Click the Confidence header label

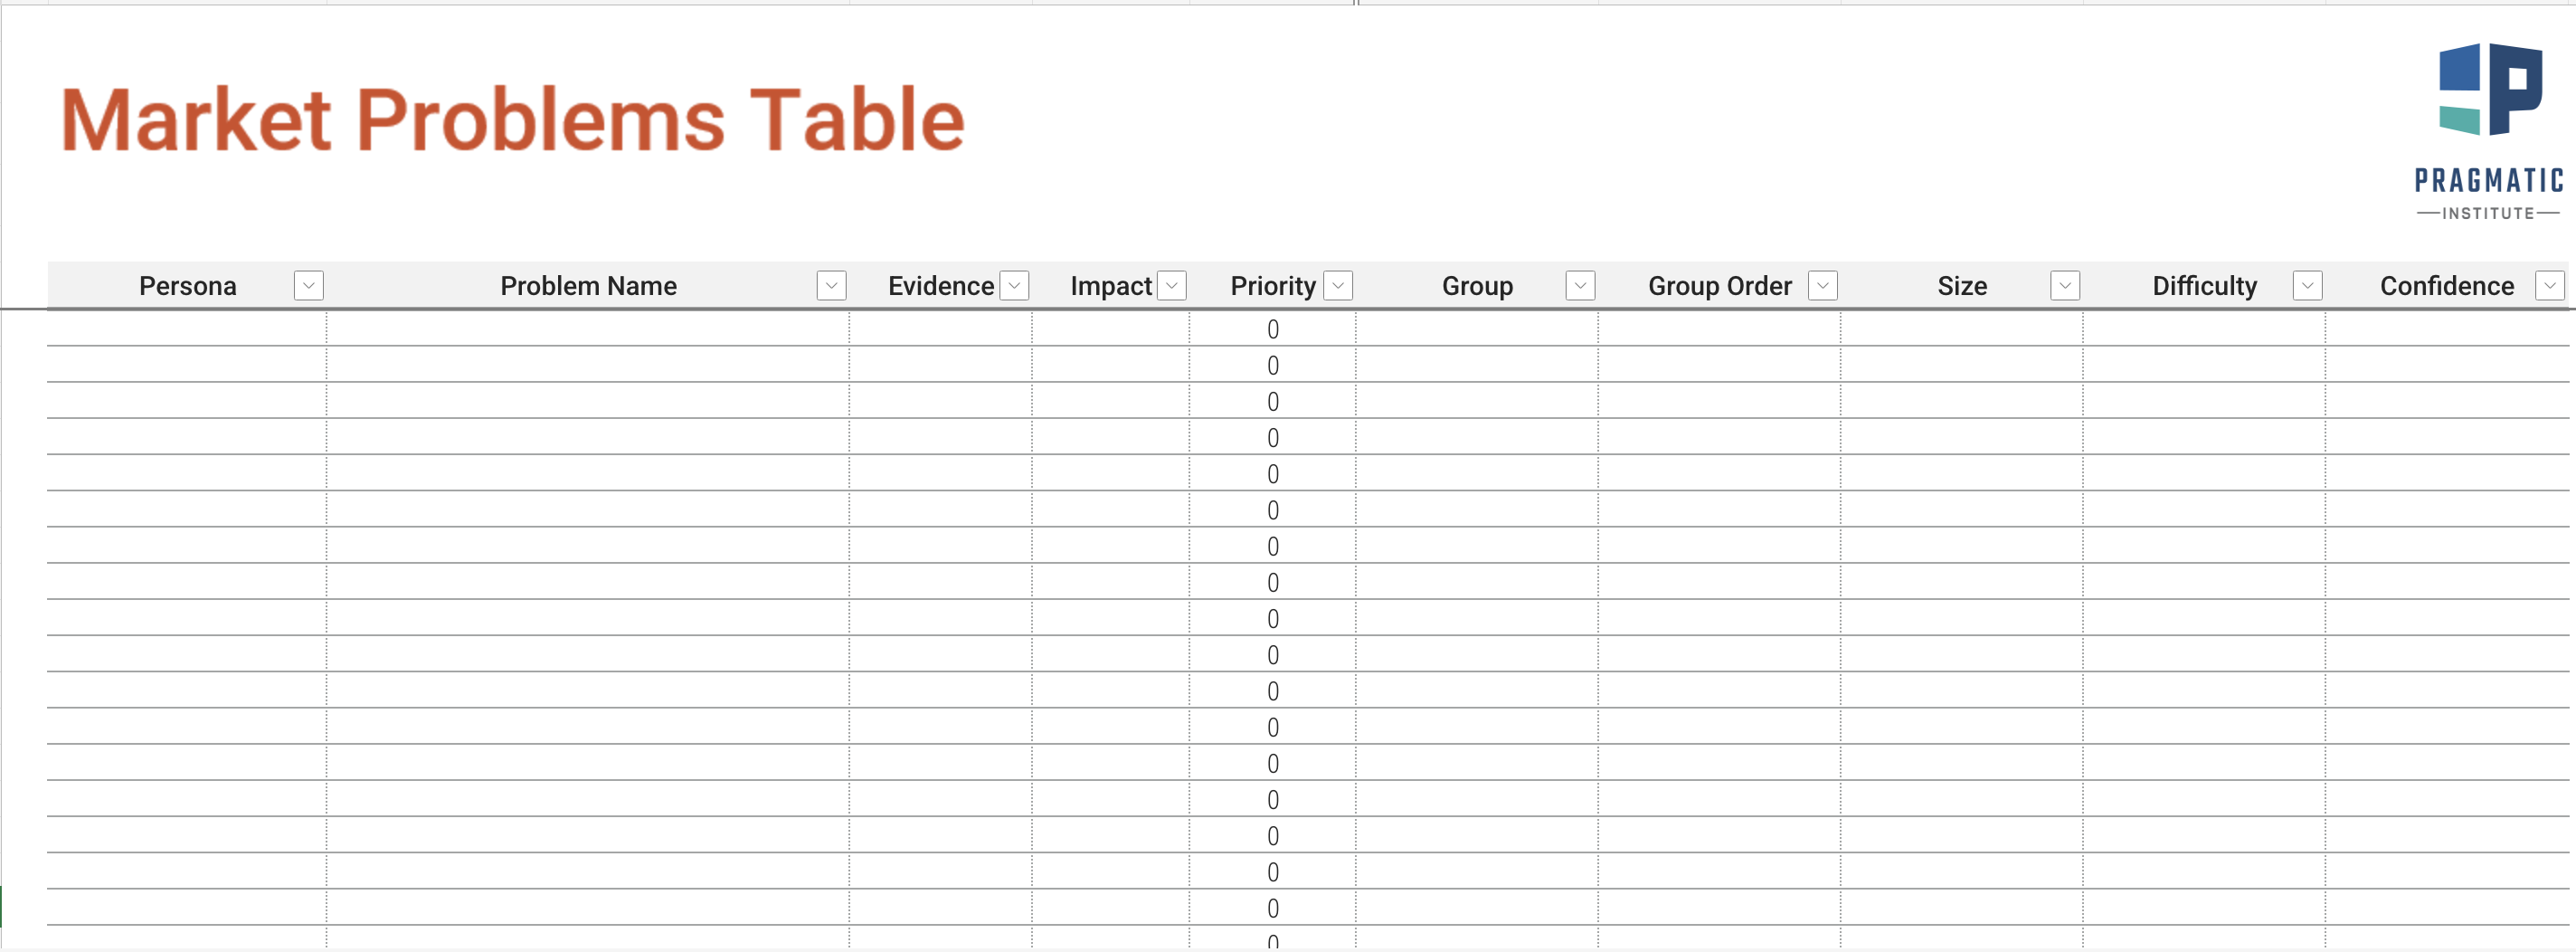pyautogui.click(x=2446, y=286)
